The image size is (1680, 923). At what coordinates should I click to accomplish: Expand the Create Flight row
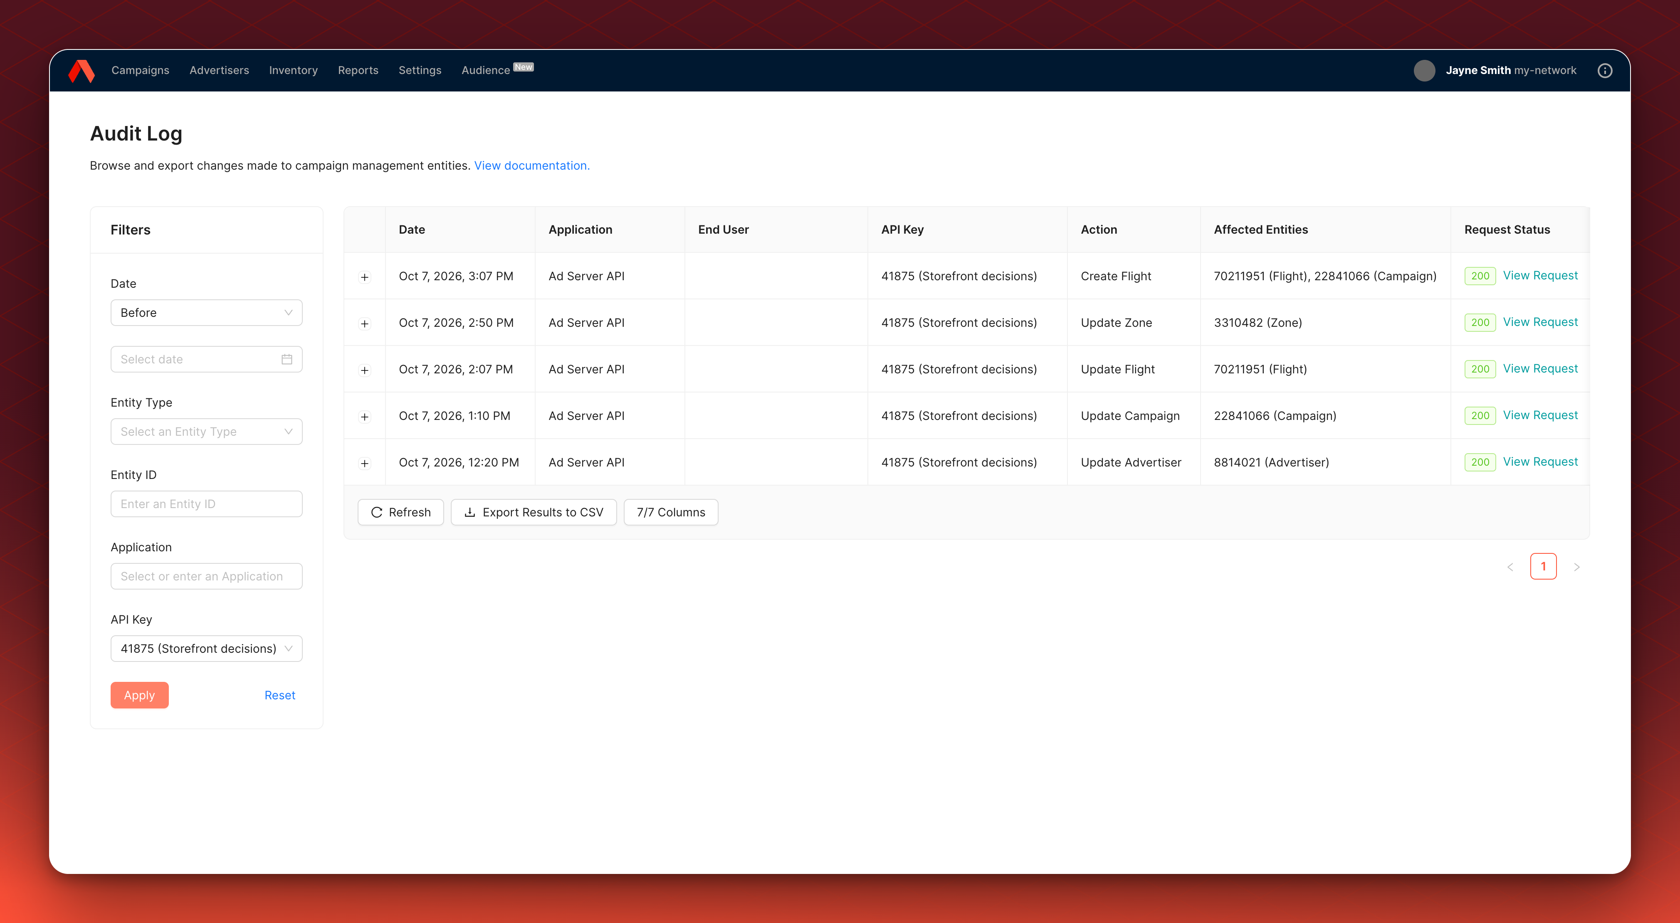pos(365,277)
